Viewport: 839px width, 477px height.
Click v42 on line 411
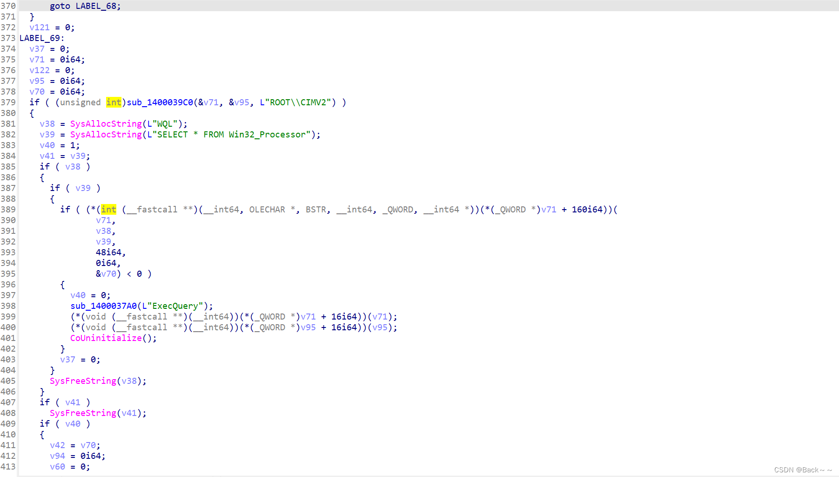pos(58,445)
